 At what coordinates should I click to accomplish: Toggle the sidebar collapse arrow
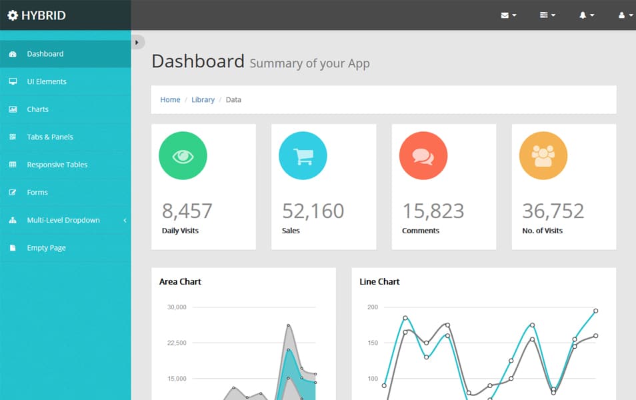[x=137, y=41]
